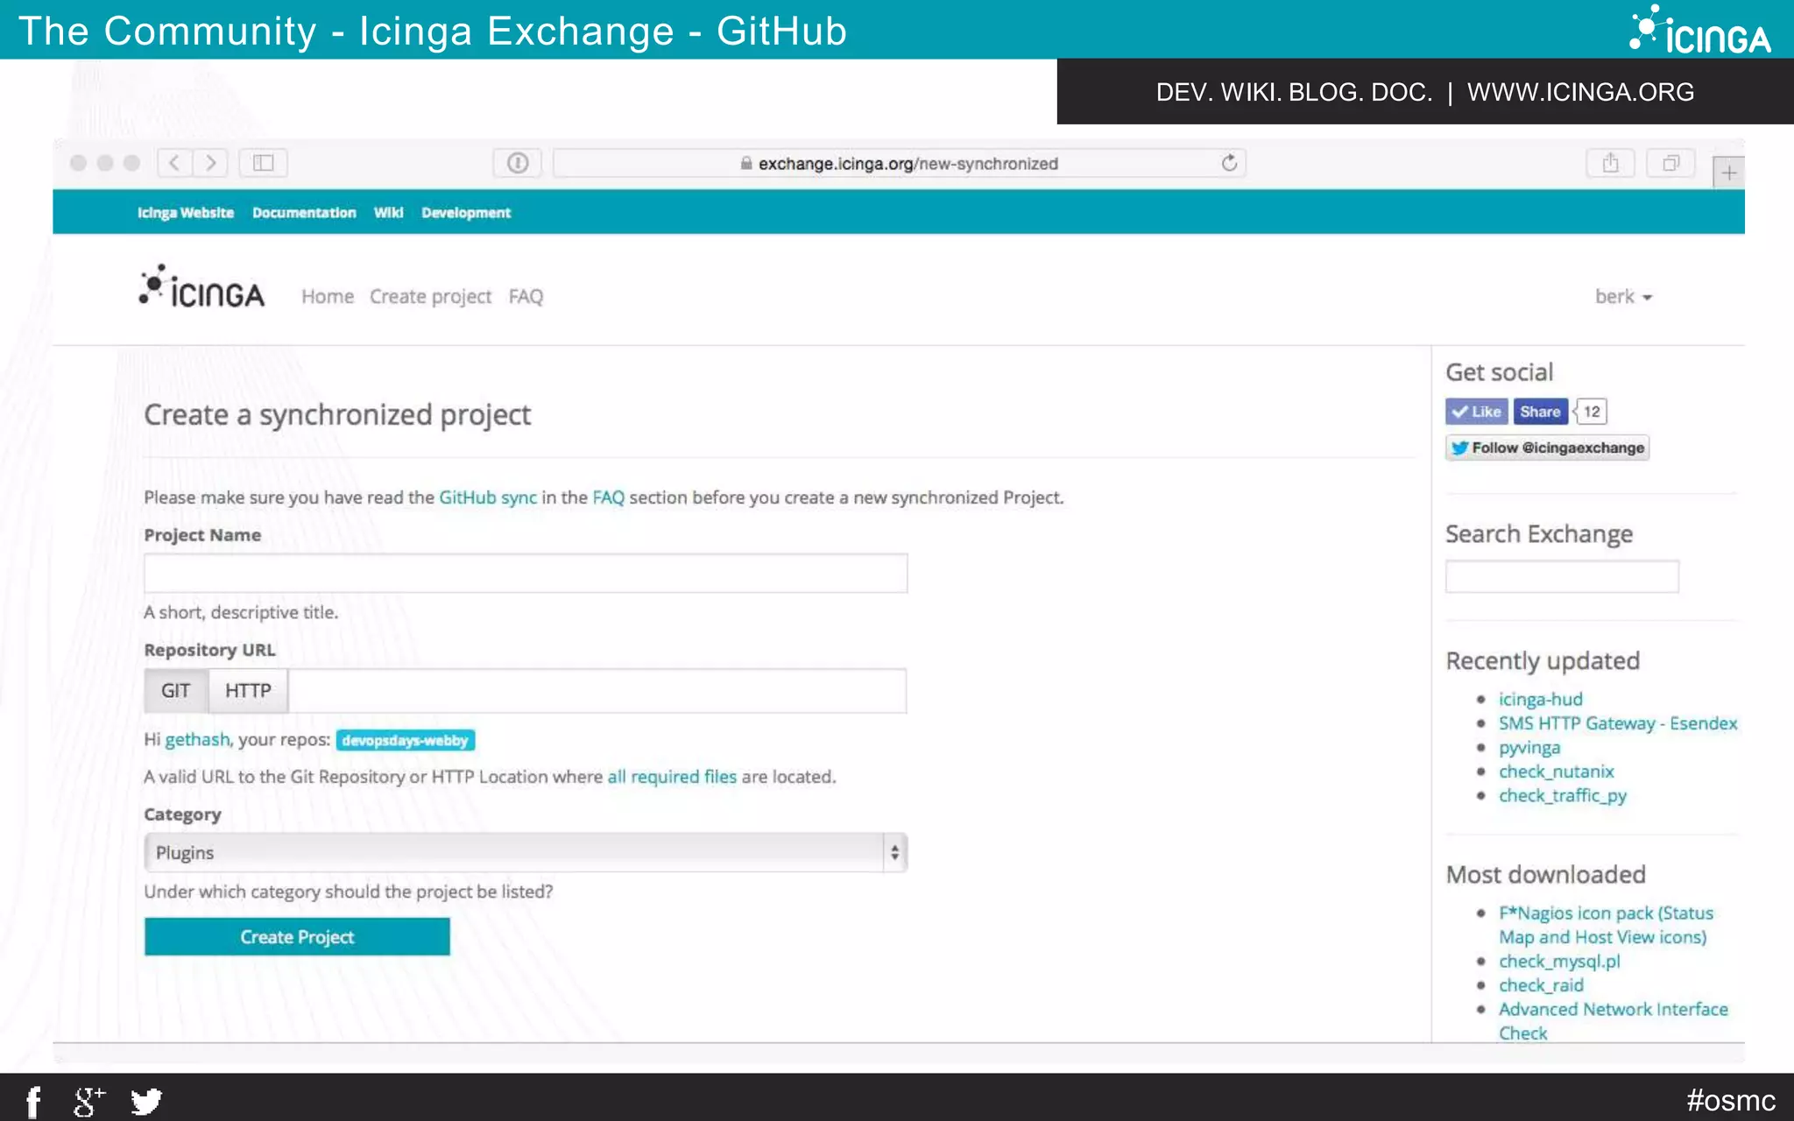This screenshot has height=1121, width=1794.
Task: Click the Icinga logo on exchange page
Action: pos(201,287)
